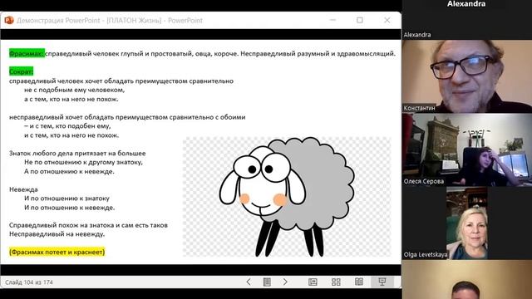Open Slide Sorter grid view icon
The image size is (532, 299).
(336, 282)
